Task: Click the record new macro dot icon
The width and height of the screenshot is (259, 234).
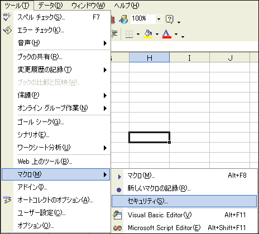Action: [119, 189]
